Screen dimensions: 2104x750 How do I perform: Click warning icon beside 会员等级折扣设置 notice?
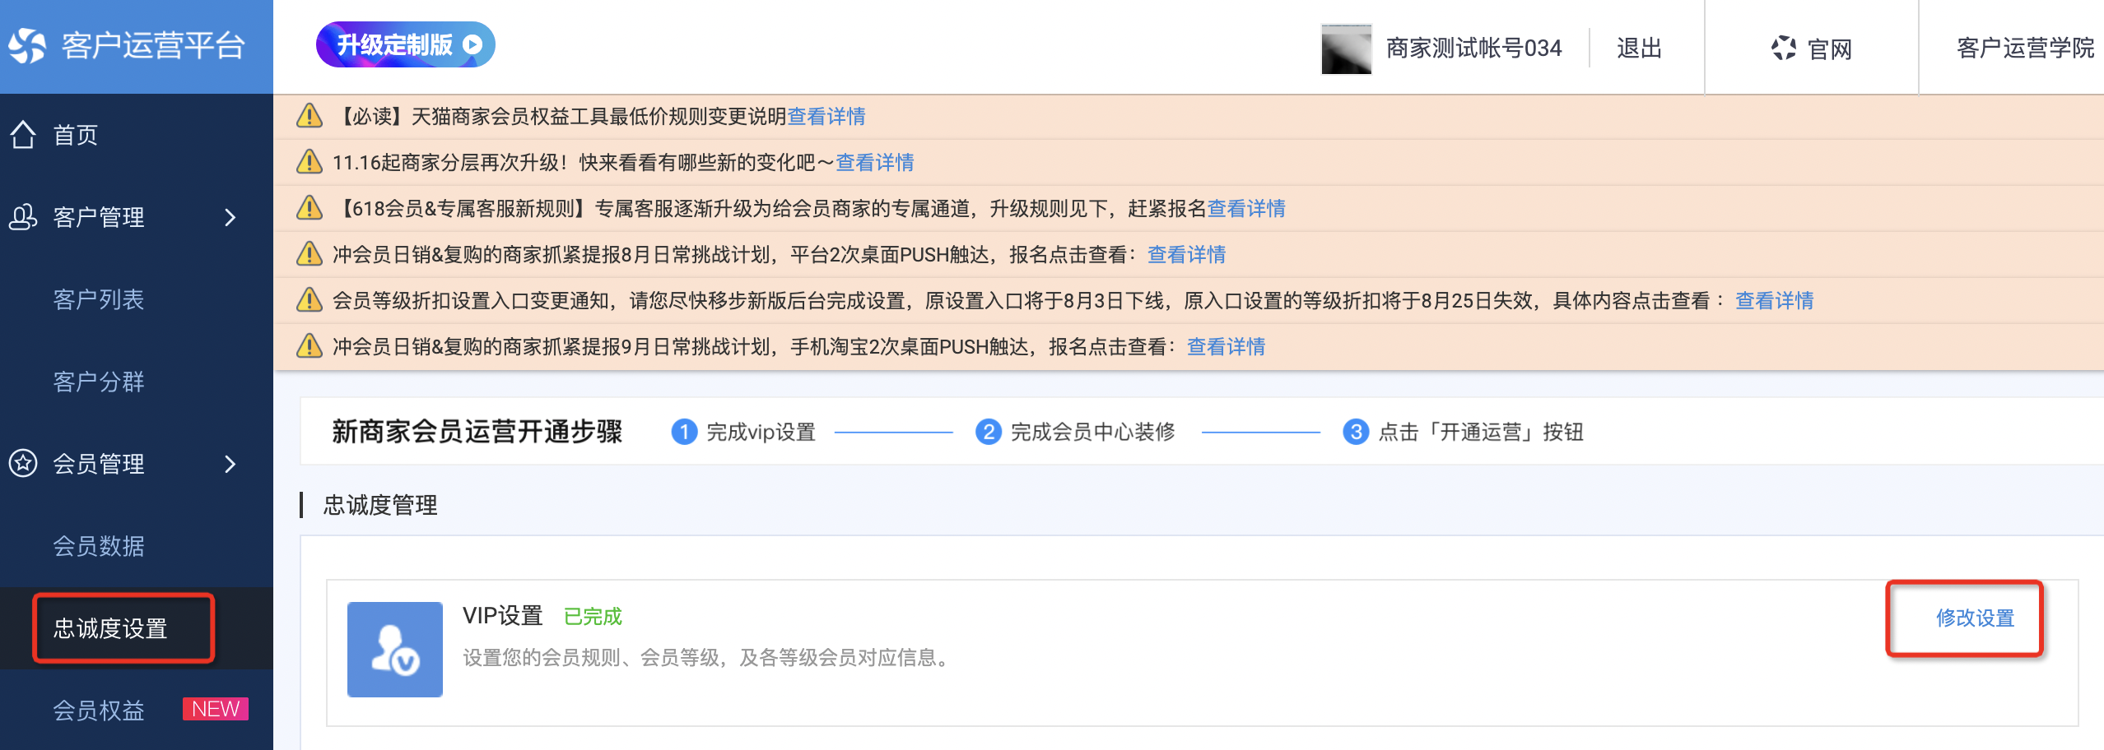[309, 300]
